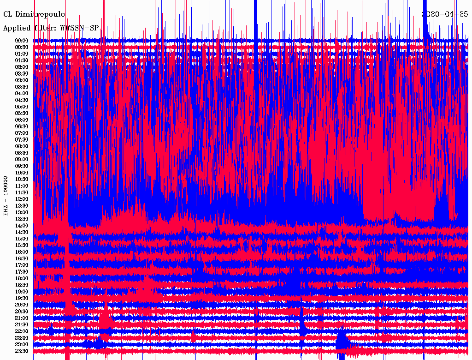Select the 00:00 time row label
The width and height of the screenshot is (472, 360).
22,41
